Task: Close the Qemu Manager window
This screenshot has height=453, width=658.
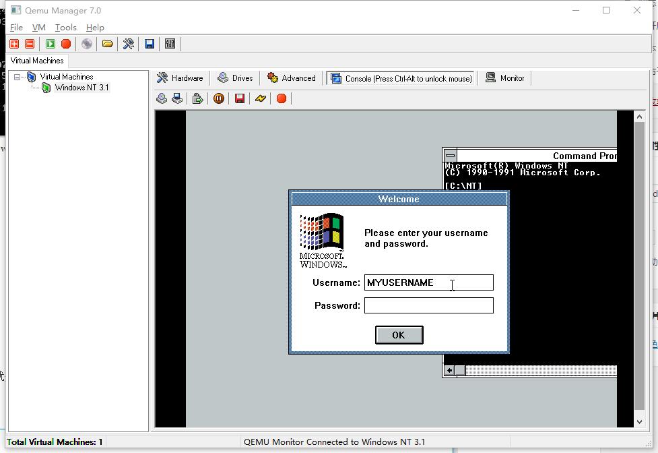Action: 637,10
